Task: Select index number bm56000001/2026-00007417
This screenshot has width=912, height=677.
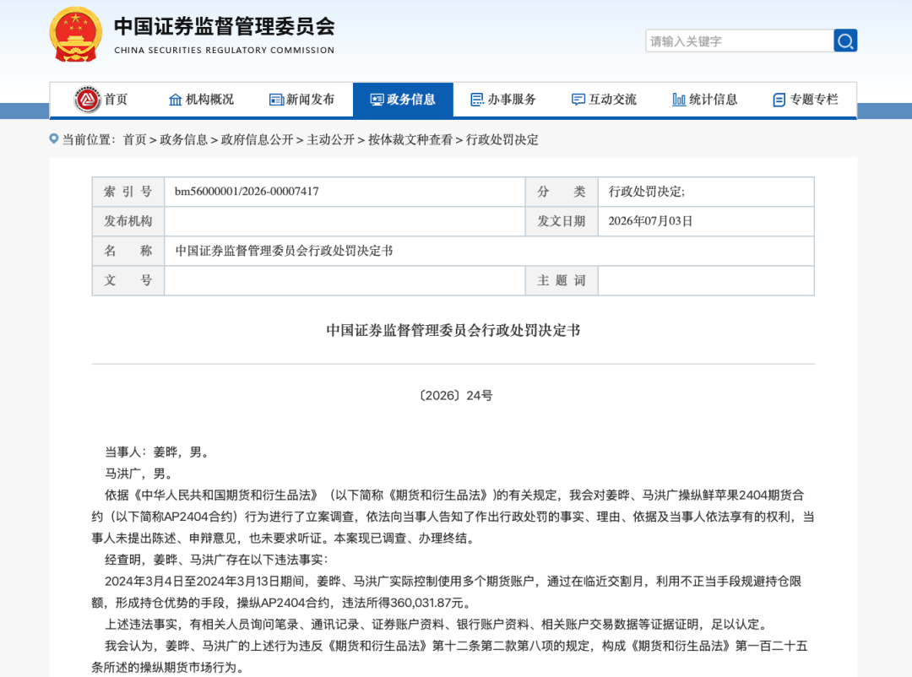Action: (247, 192)
